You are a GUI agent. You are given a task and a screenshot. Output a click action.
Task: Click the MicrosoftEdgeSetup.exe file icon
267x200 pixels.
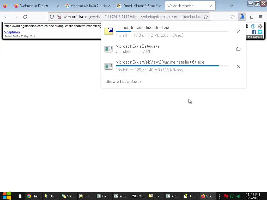[108, 49]
